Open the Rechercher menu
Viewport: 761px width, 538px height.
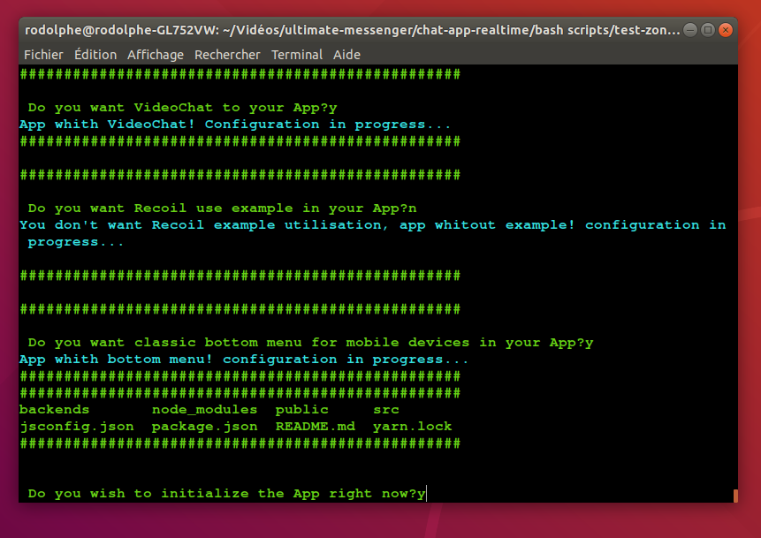point(227,55)
